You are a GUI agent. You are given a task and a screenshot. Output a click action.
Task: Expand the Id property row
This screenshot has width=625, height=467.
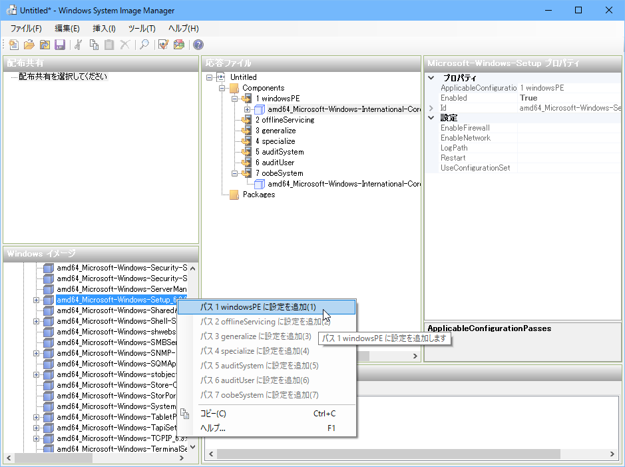point(431,108)
